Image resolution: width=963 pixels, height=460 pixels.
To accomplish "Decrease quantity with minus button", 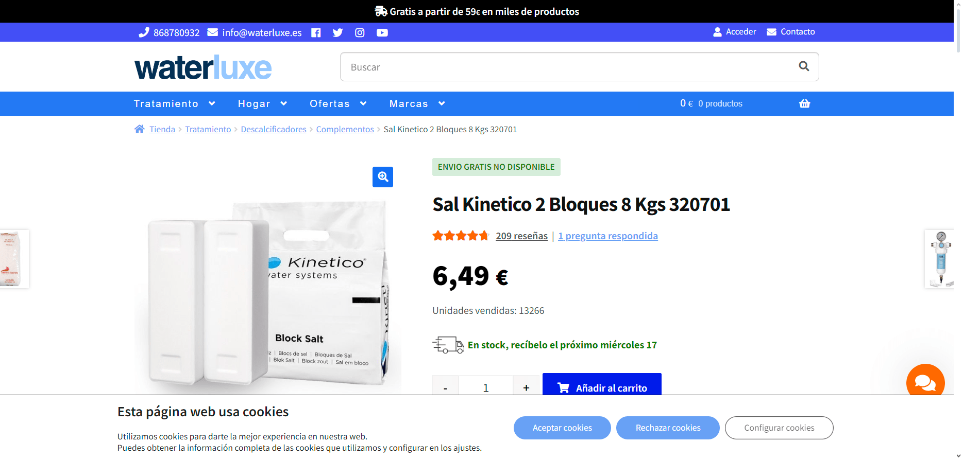I will pyautogui.click(x=445, y=386).
